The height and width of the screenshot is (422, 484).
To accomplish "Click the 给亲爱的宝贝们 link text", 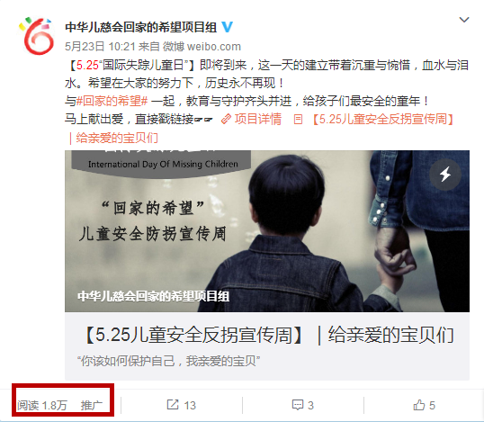I will pyautogui.click(x=117, y=138).
